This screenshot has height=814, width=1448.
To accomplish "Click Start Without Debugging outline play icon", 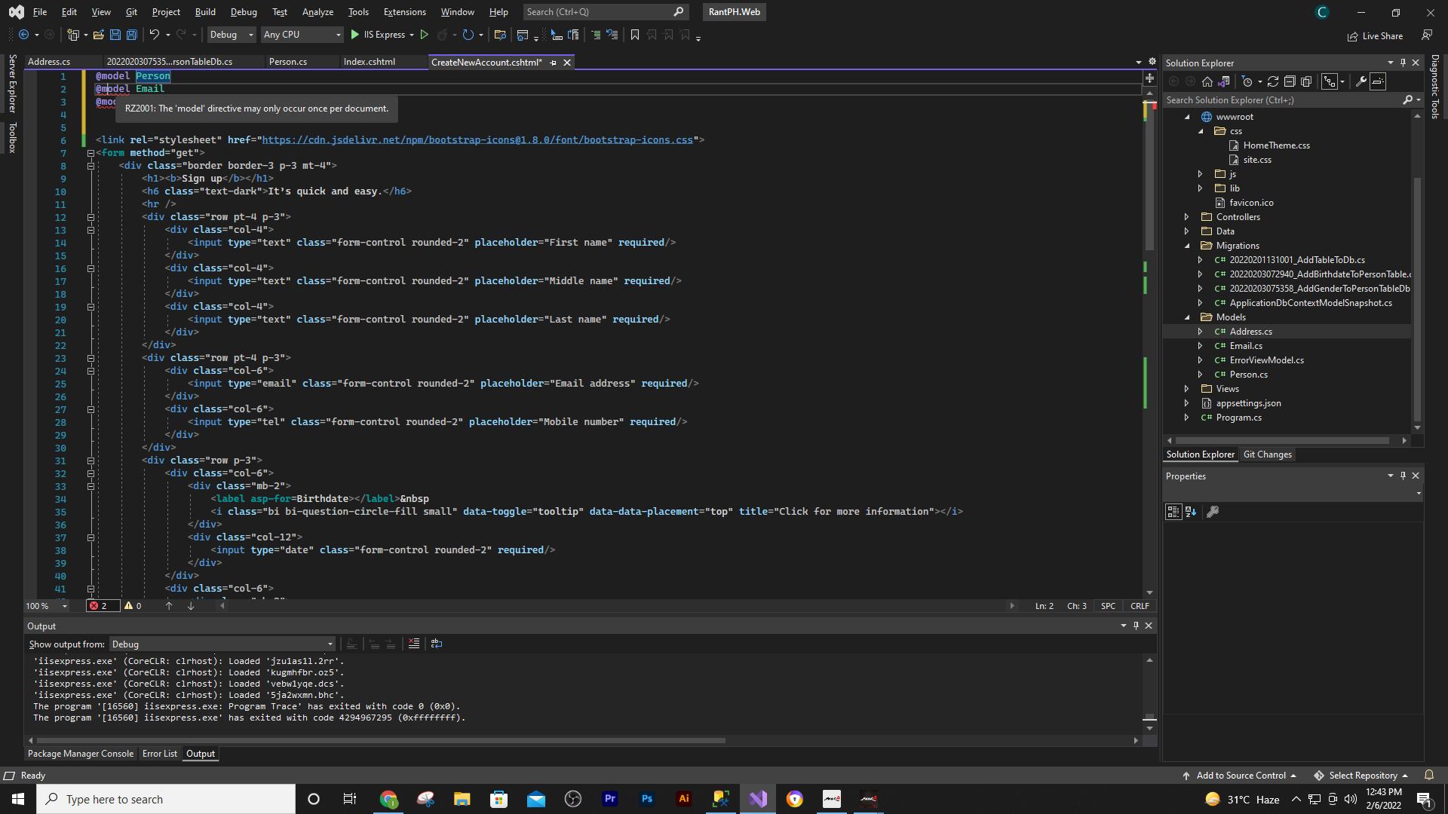I will click(425, 35).
